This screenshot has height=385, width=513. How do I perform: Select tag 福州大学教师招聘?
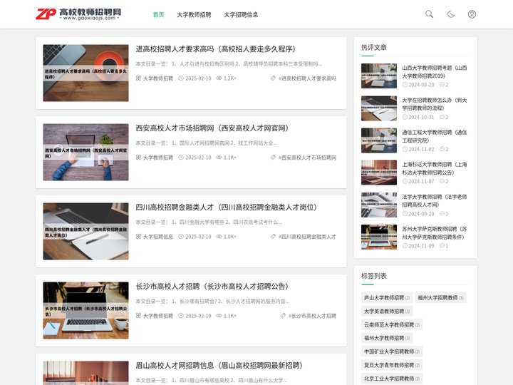pyautogui.click(x=387, y=338)
